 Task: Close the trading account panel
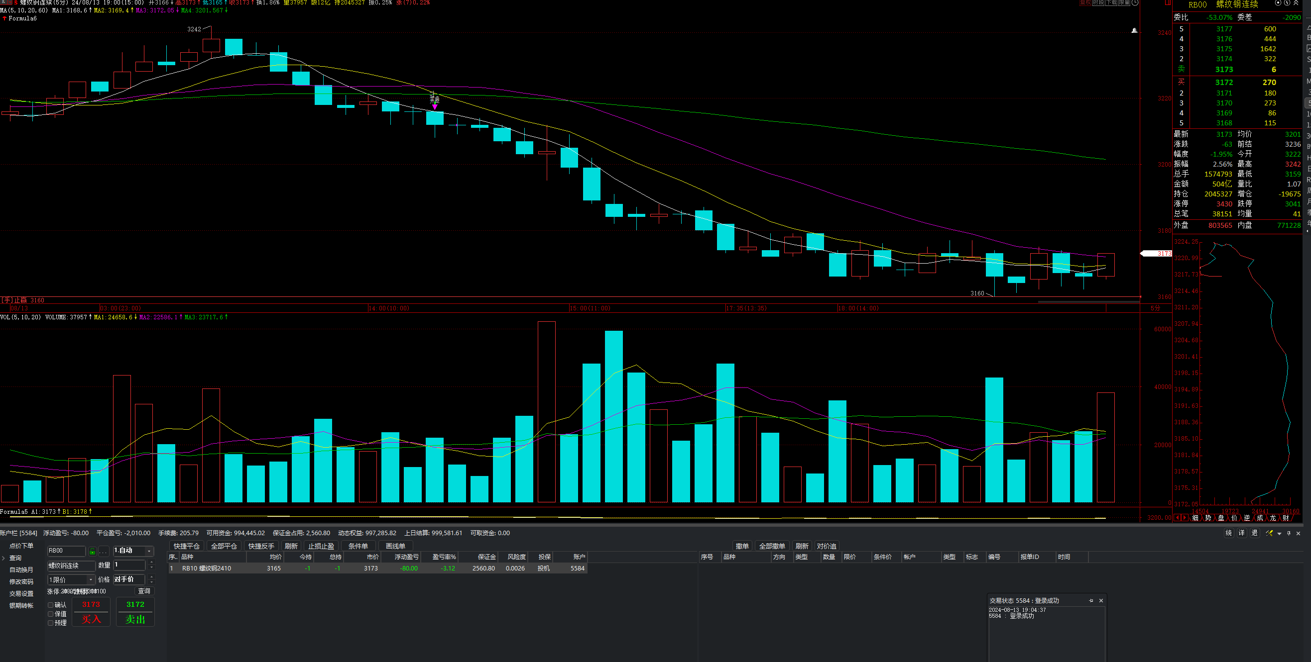1298,533
